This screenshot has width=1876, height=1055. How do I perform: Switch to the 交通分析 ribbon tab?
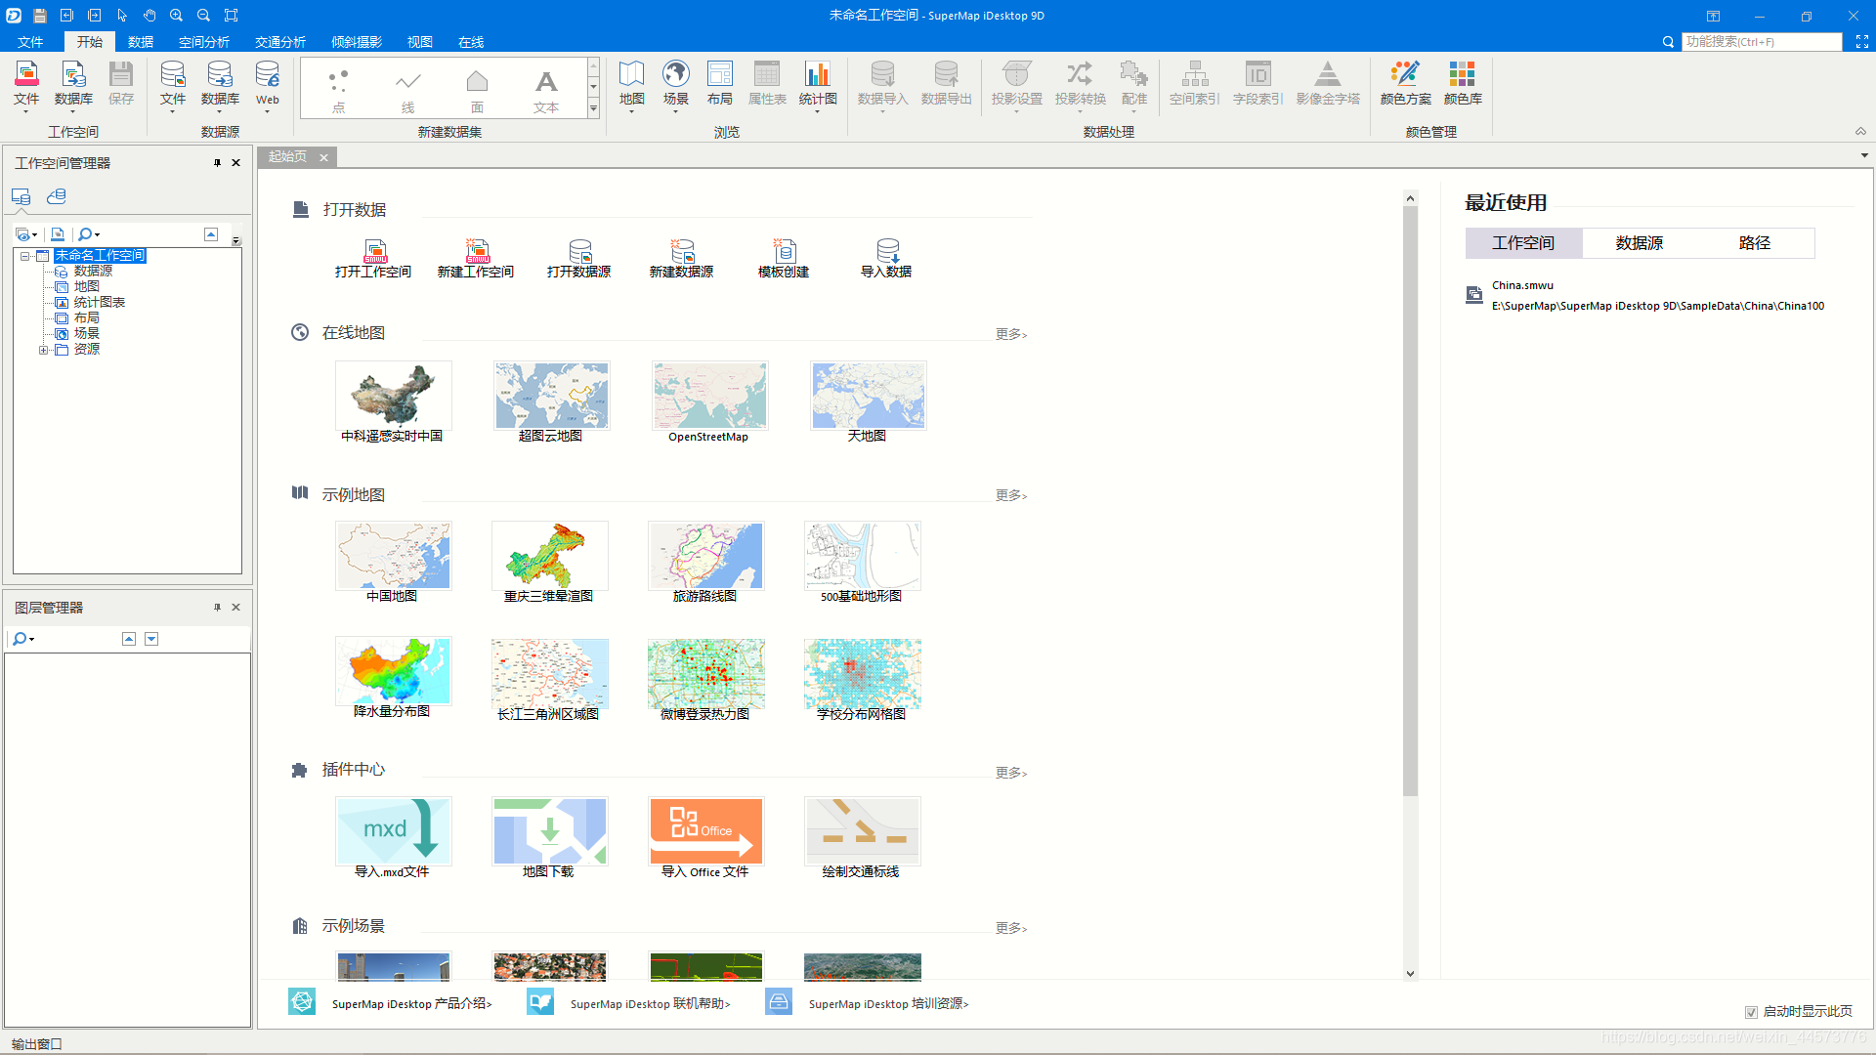280,42
